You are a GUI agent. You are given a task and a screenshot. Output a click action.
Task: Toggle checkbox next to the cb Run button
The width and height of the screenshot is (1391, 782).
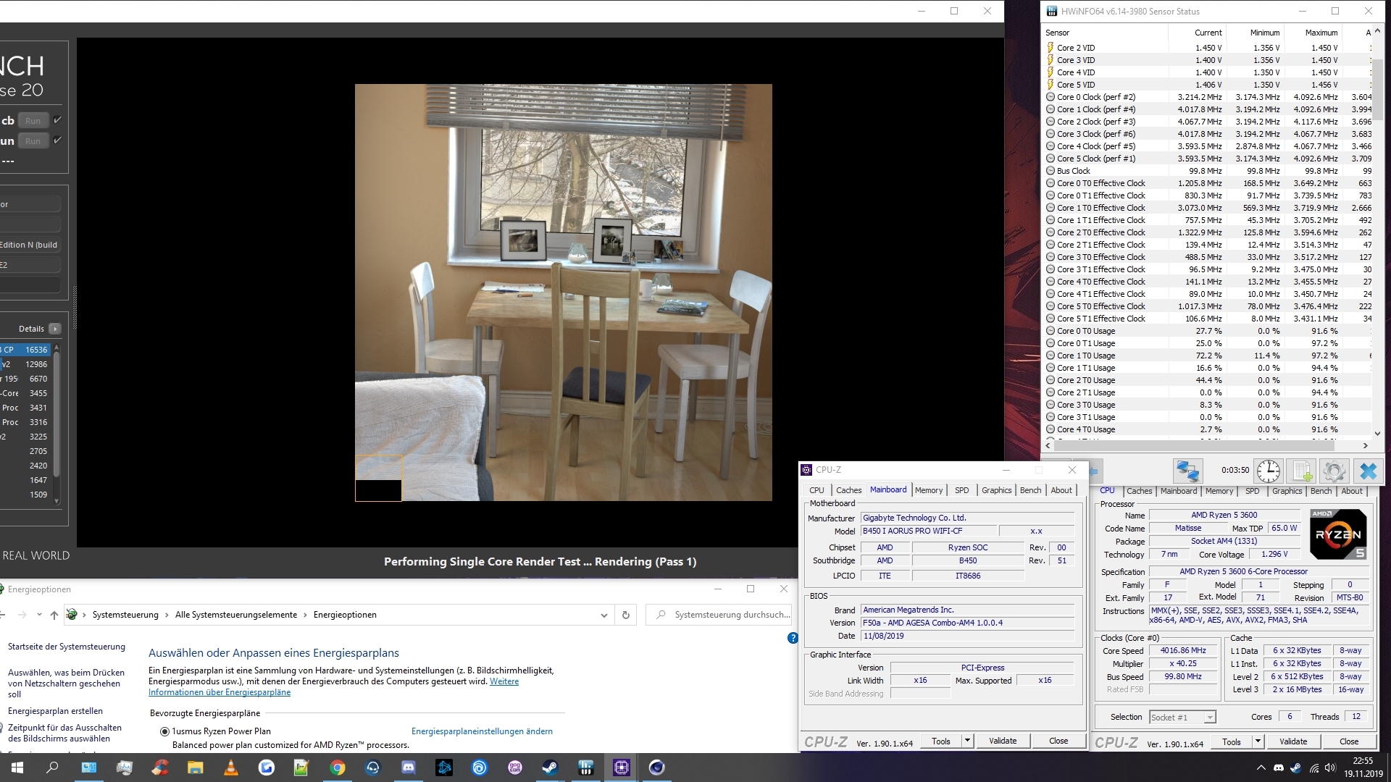pyautogui.click(x=58, y=120)
